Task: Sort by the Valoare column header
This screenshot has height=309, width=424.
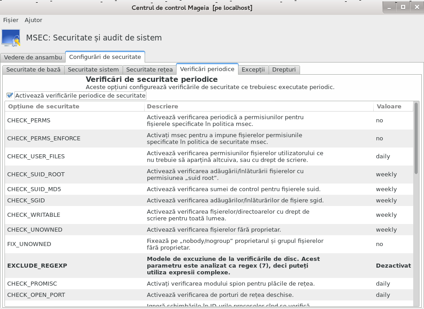Action: coord(393,107)
